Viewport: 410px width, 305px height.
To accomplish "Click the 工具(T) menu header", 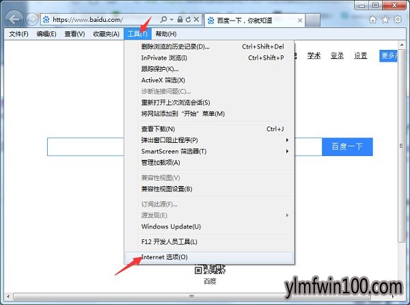I will point(137,34).
